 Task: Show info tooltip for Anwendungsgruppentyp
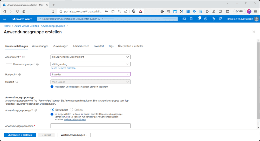[x=36, y=110]
